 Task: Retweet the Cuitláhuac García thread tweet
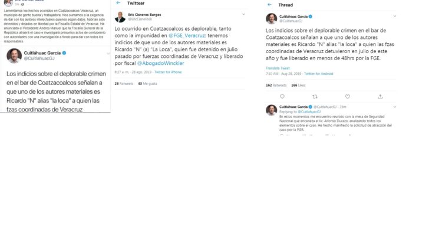tap(315, 97)
